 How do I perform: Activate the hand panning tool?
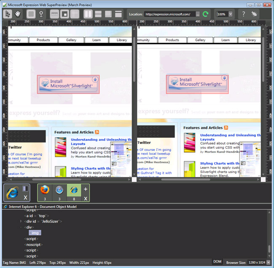point(18,14)
